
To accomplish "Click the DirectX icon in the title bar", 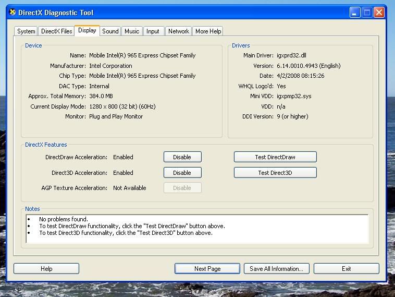I will pos(13,12).
